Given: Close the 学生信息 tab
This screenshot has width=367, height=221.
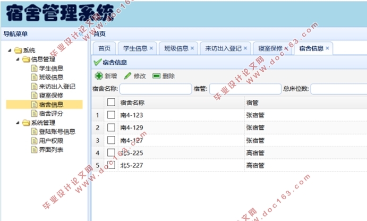Looking at the screenshot, I should click(151, 48).
